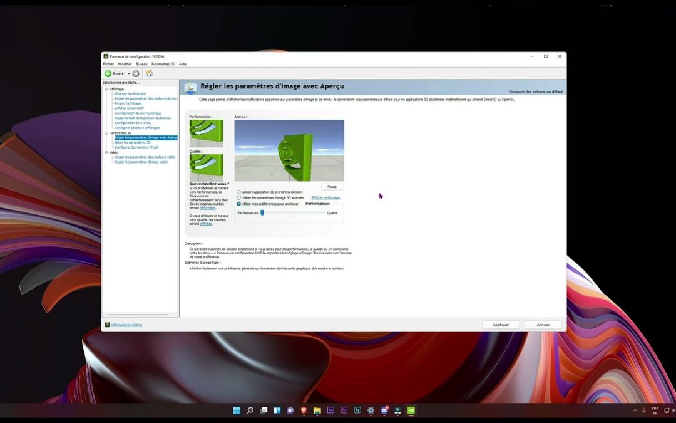Open the Arrière history dropdown arrow
Image resolution: width=676 pixels, height=423 pixels.
pos(128,74)
